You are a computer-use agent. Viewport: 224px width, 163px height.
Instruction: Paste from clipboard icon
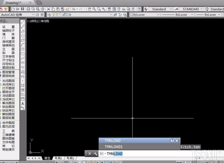point(58,9)
